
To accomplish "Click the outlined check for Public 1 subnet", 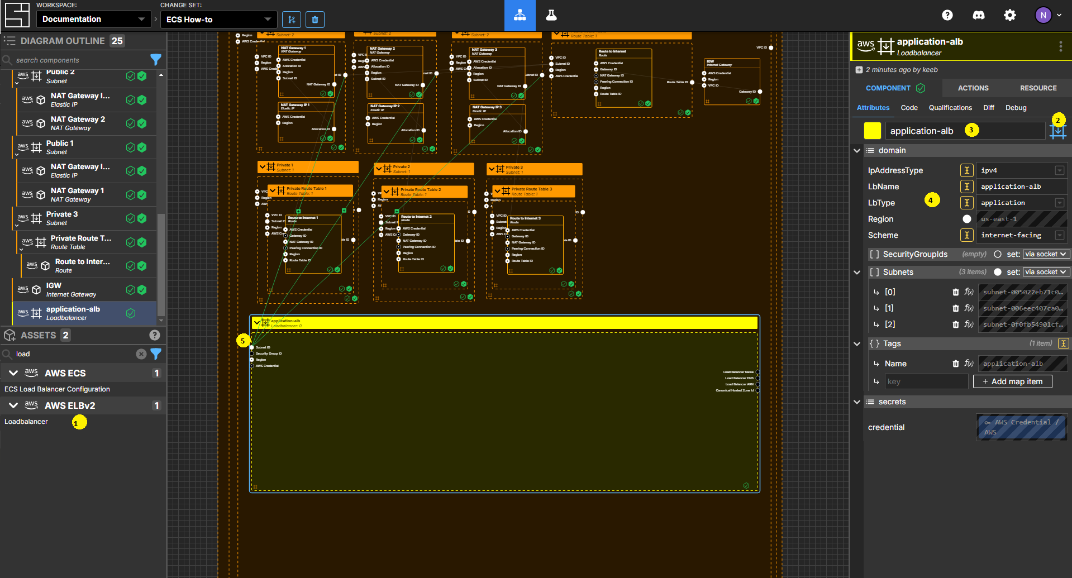I will 131,147.
